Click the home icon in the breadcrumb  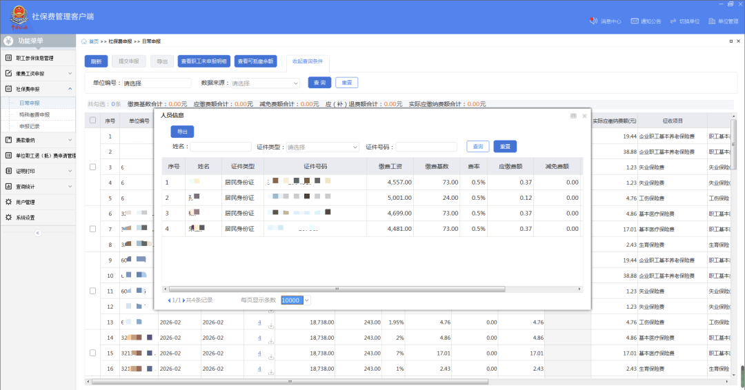84,41
